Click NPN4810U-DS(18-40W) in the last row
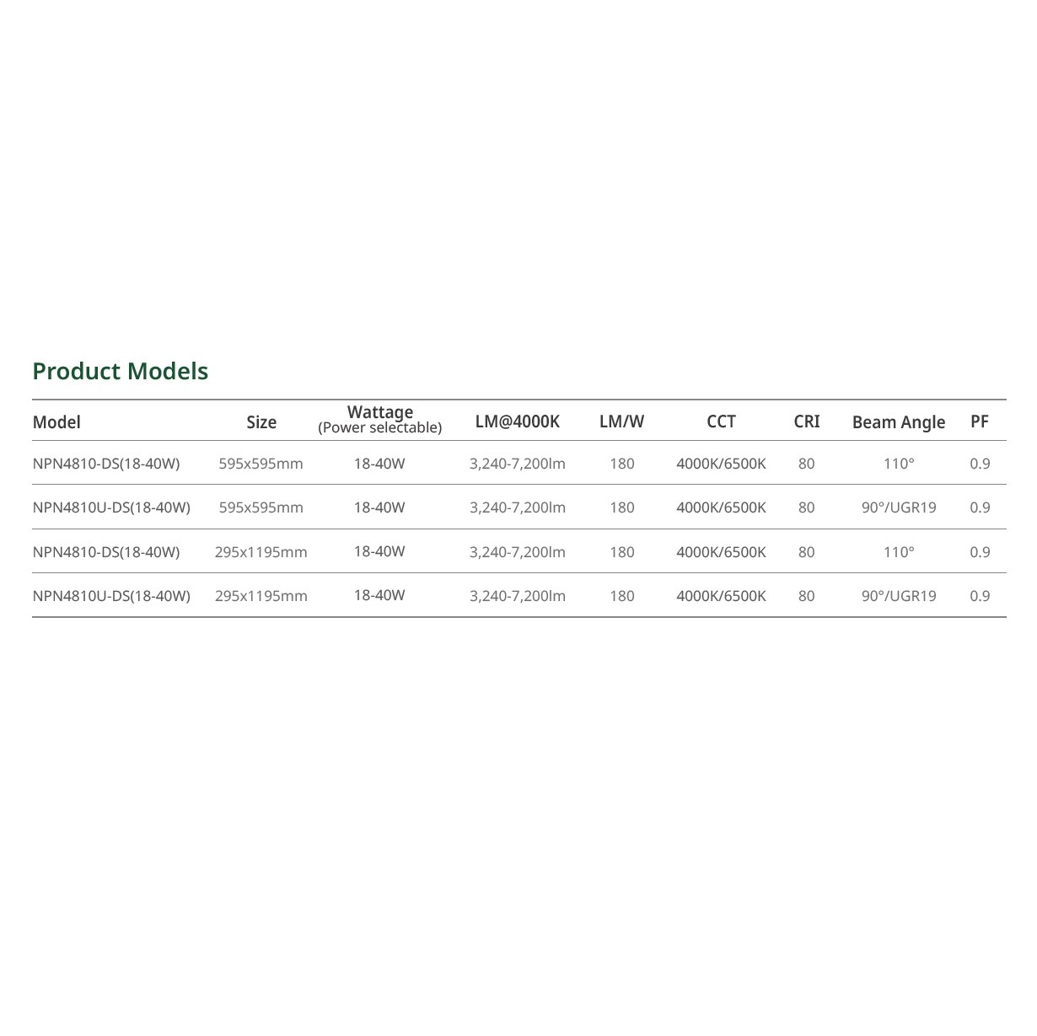 point(111,596)
